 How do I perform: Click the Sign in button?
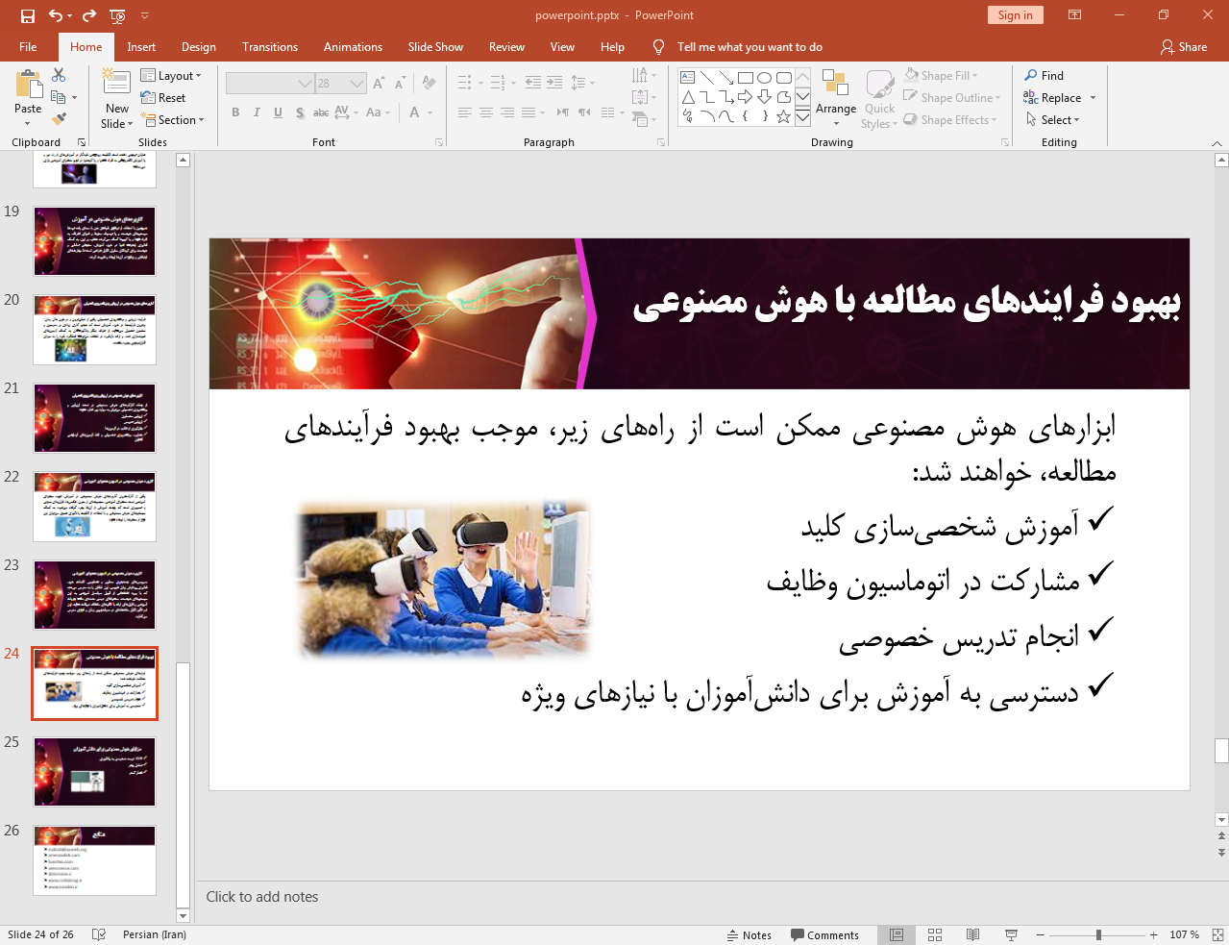1015,14
